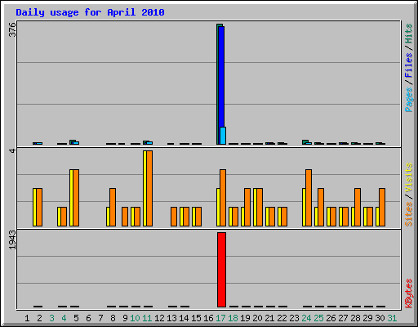Select the cyan Pages bar for day 17
418x327 pixels.
223,136
